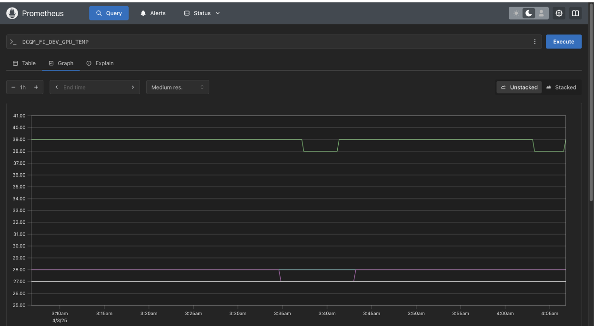The height and width of the screenshot is (326, 594).
Task: Select Unstacked graph mode
Action: (x=519, y=87)
